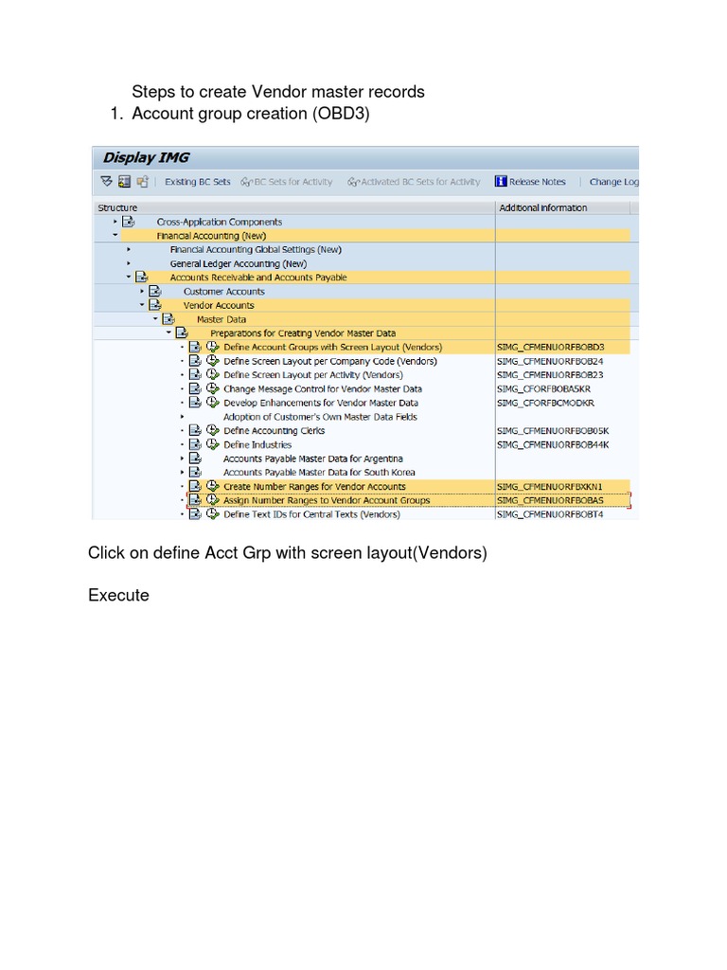727x970 pixels.
Task: Click SIMG_CFMENUORFBOB24 cell
Action: (x=550, y=361)
